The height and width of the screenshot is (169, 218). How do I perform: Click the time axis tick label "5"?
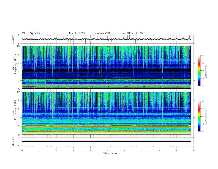pyautogui.click(x=108, y=150)
